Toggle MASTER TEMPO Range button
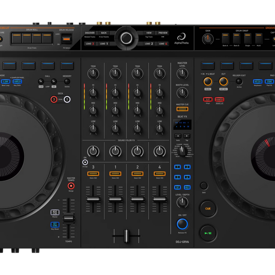 [x=71, y=186]
